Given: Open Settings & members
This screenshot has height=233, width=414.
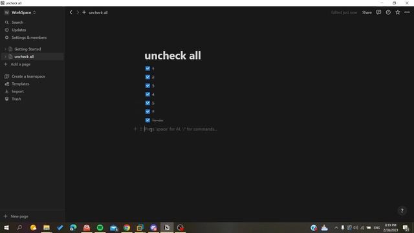Looking at the screenshot, I should coord(29,38).
